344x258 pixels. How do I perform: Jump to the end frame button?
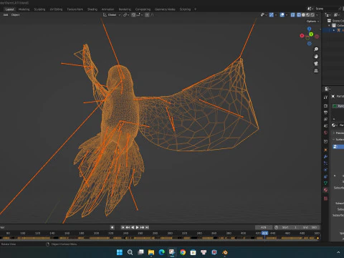pos(147,227)
